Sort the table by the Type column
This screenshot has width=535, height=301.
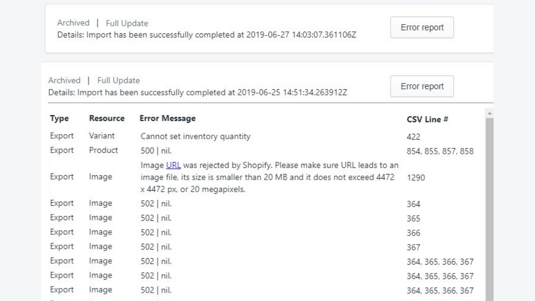[59, 118]
